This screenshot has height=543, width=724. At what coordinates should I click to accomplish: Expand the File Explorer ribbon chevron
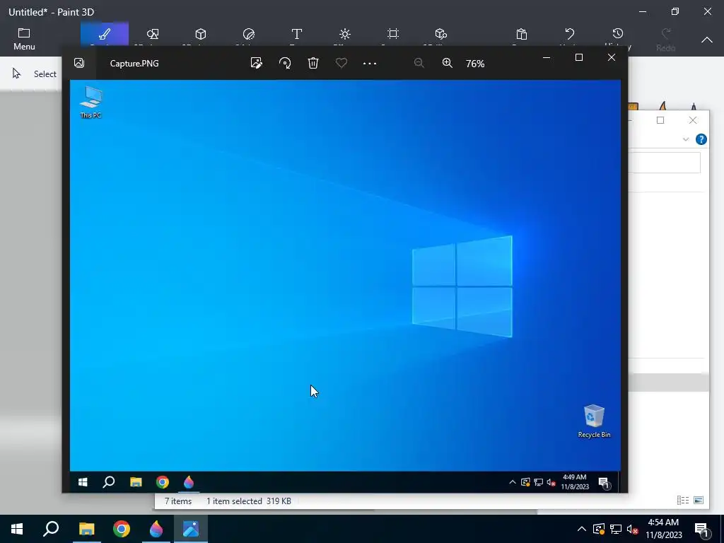pyautogui.click(x=686, y=139)
